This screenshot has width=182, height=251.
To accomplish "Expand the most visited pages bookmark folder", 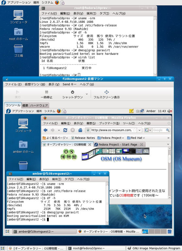I will point(55,138).
